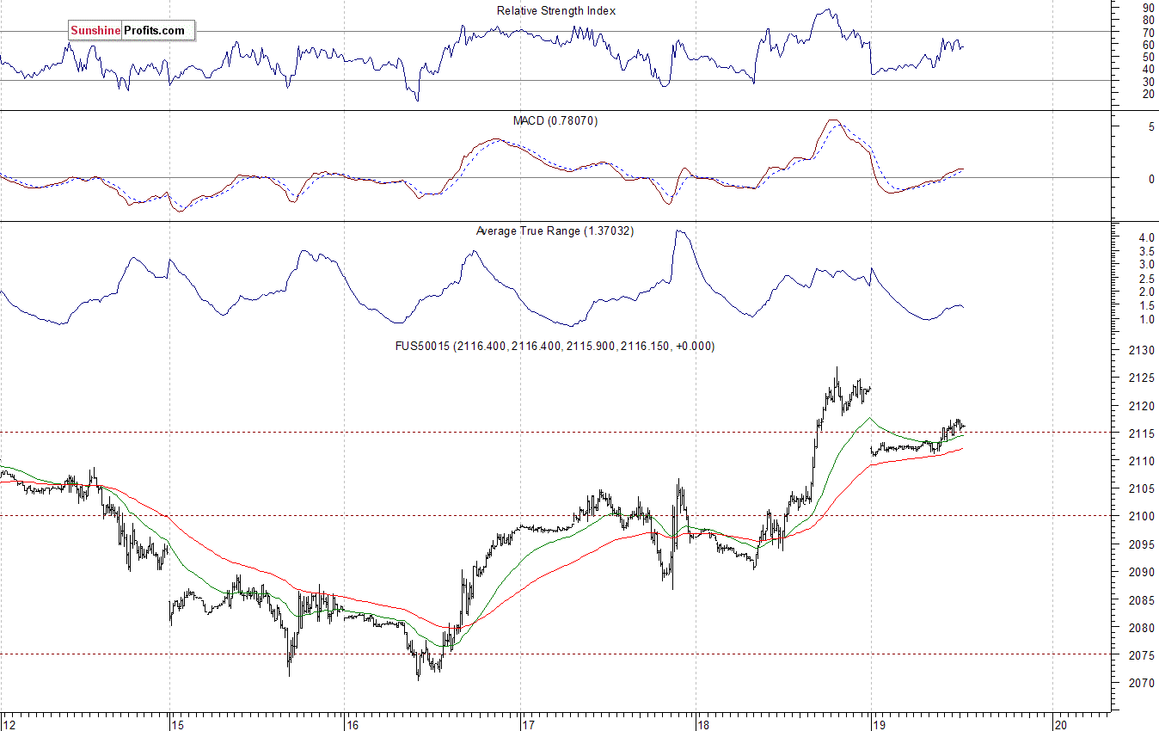The width and height of the screenshot is (1159, 731).
Task: Click the FUS50015 price header text
Action: [555, 346]
